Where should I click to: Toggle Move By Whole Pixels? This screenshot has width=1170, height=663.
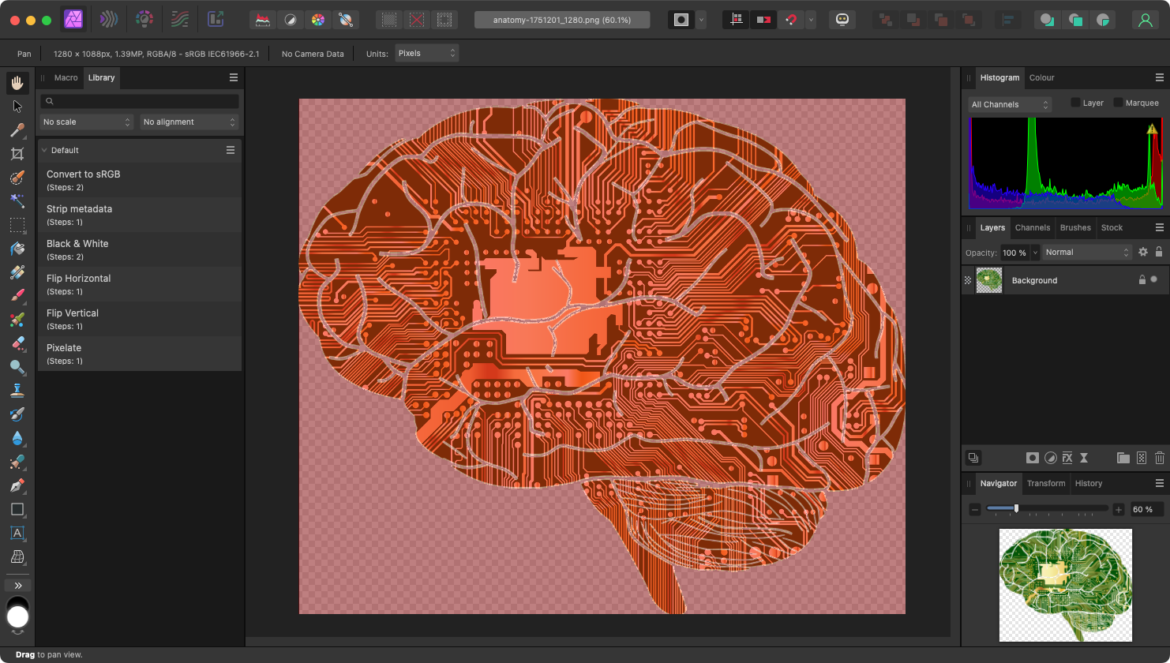click(x=763, y=20)
